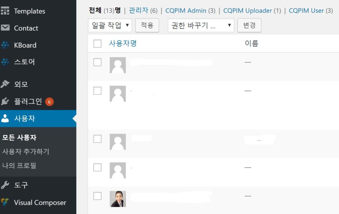Click the 외모 paintbrush icon
The image size is (339, 214).
(x=5, y=84)
